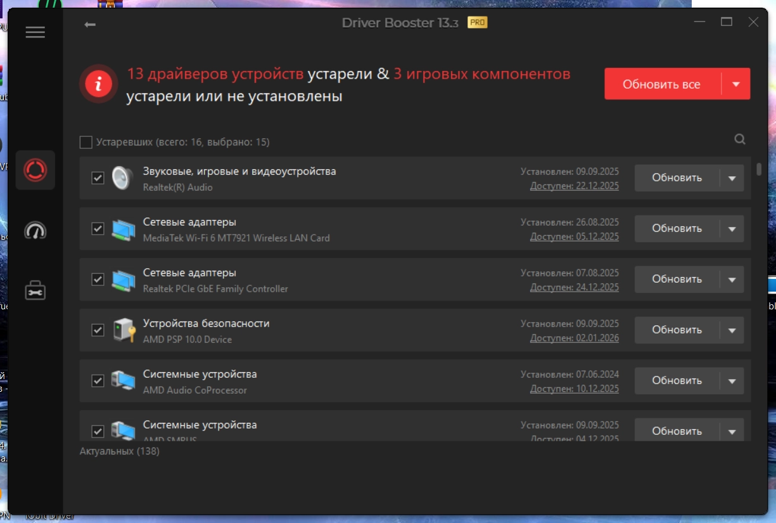Expand update options for Realtek(R) Audio
Image resolution: width=776 pixels, height=523 pixels.
pos(732,178)
